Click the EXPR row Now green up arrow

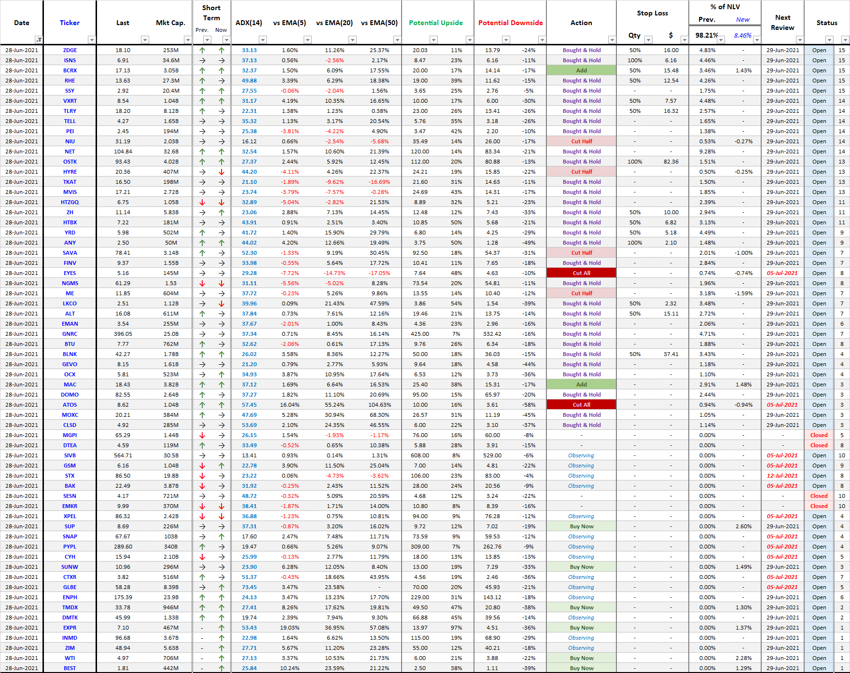pos(222,628)
